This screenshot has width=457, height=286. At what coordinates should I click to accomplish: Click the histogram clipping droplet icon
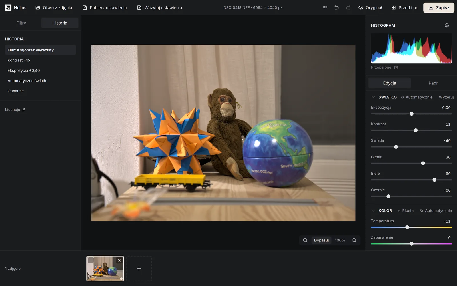coord(447,25)
